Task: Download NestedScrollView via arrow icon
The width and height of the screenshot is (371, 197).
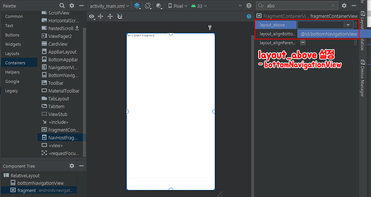Action: pyautogui.click(x=77, y=28)
